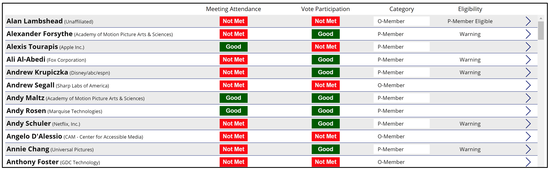Open Alexis Tourapis row arrow
This screenshot has height=172, width=550.
(528, 47)
